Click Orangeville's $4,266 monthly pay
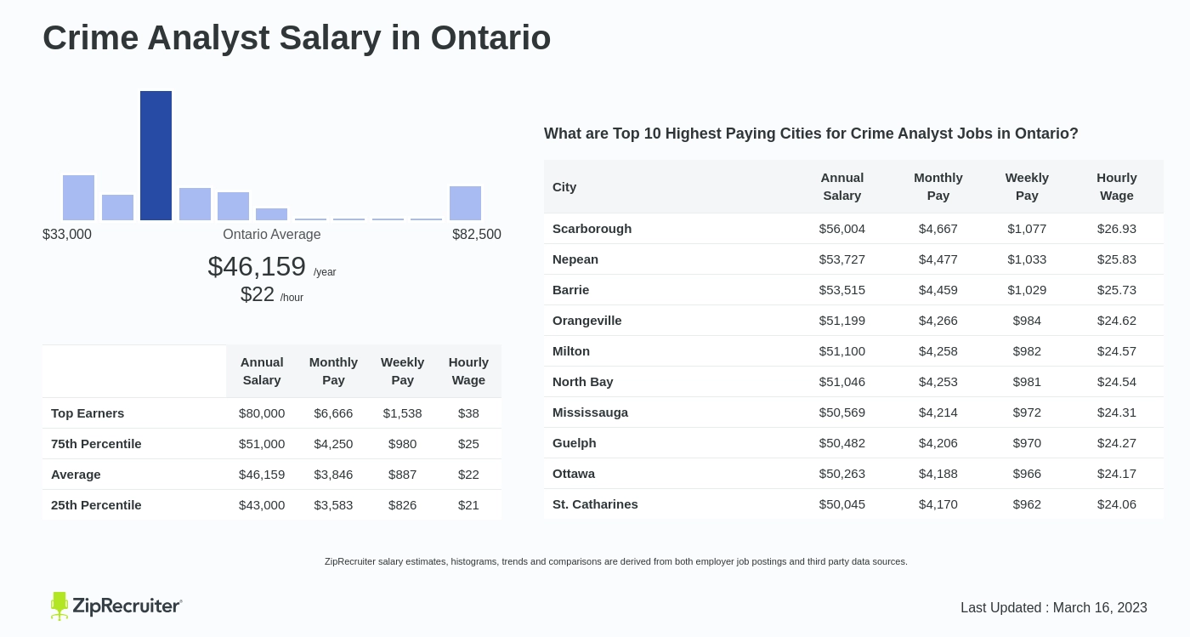 tap(938, 320)
